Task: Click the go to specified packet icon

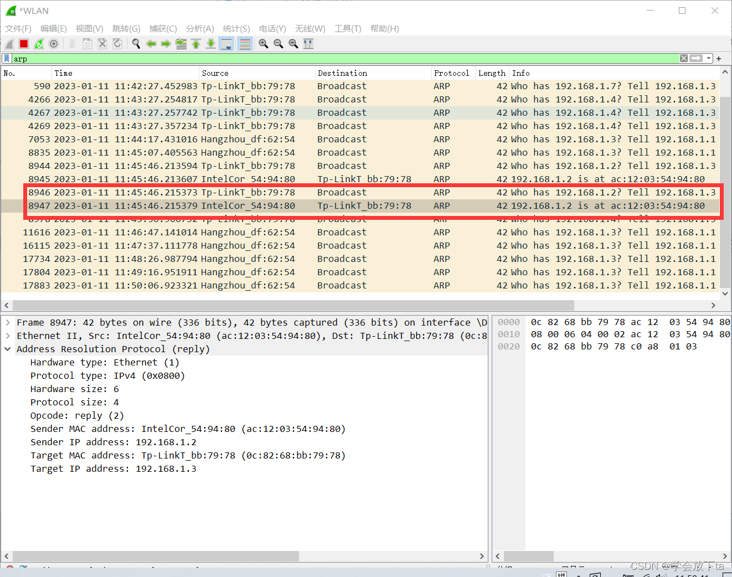Action: [181, 44]
